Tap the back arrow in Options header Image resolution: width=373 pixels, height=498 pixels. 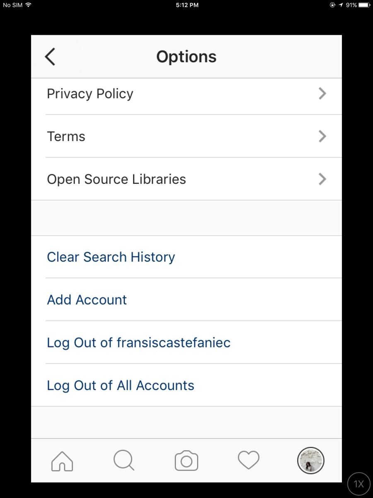[x=50, y=56]
